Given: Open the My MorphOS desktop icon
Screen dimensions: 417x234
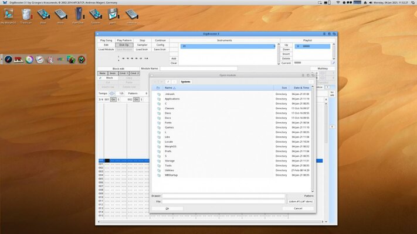Looking at the screenshot, I should 9,14.
